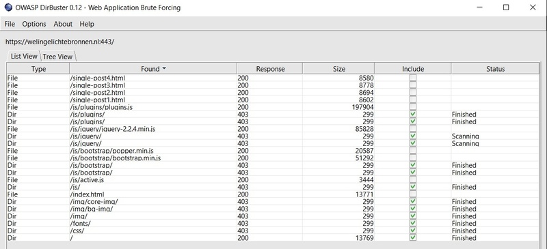
Task: Check Include for jquery-2.2.4.min.js row
Action: click(x=413, y=129)
